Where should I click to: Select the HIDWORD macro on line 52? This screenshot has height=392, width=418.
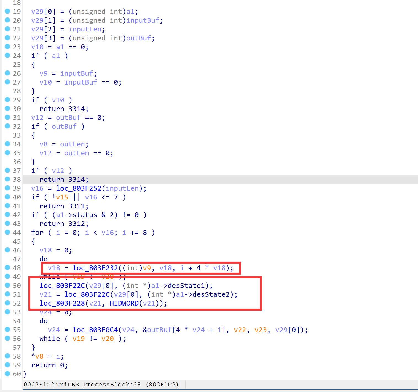(124, 303)
